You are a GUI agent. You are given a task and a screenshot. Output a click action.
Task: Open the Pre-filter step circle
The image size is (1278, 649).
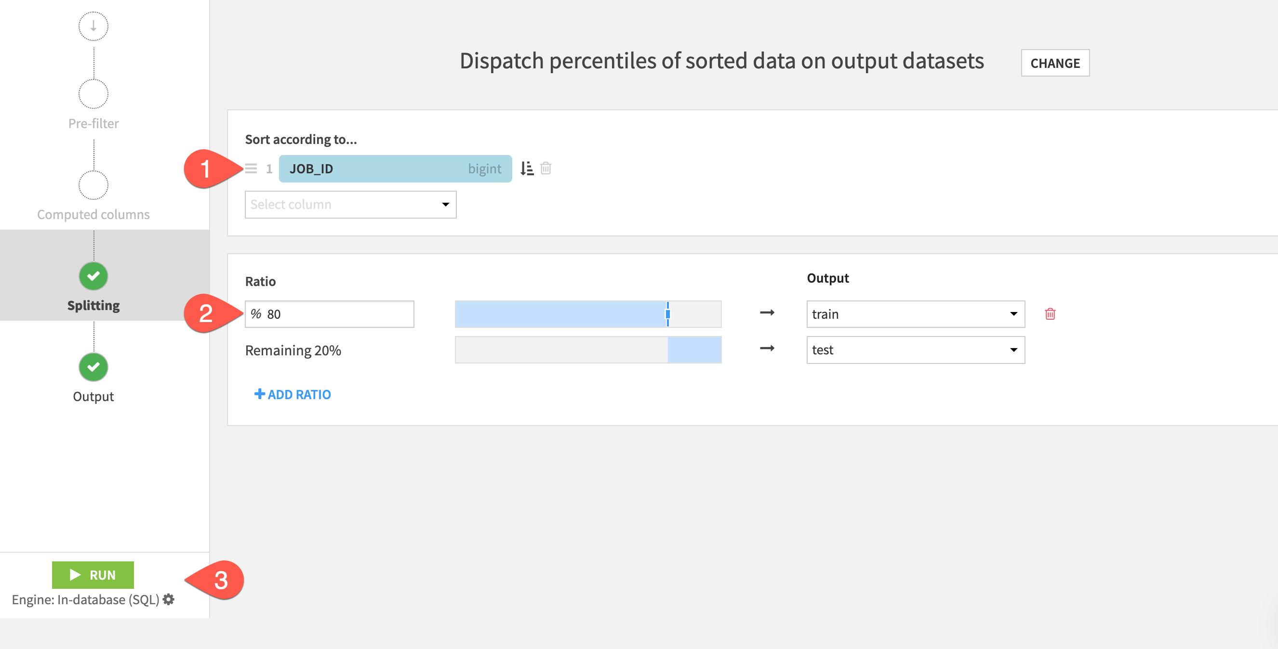[x=93, y=94]
